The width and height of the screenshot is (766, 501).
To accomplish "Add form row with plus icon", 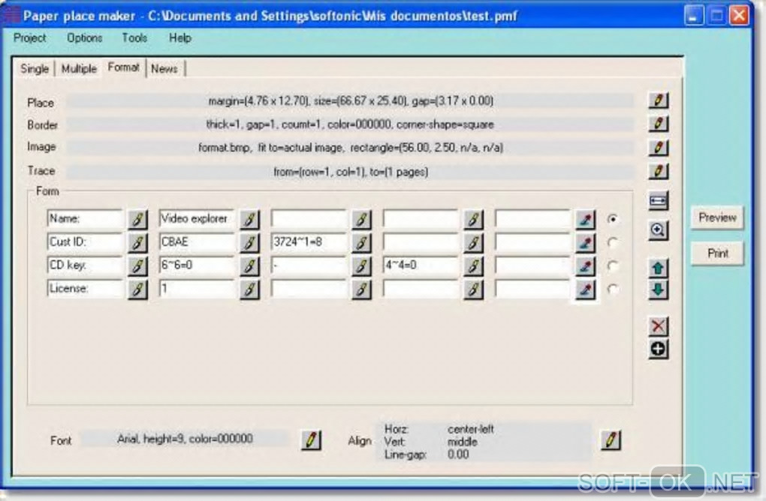I will pyautogui.click(x=658, y=349).
